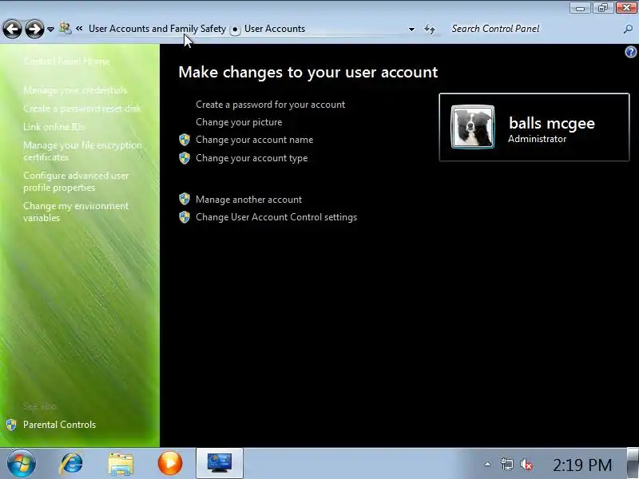Click the shield icon beside User Account Control settings
Screen dimensions: 639x479
pos(185,217)
